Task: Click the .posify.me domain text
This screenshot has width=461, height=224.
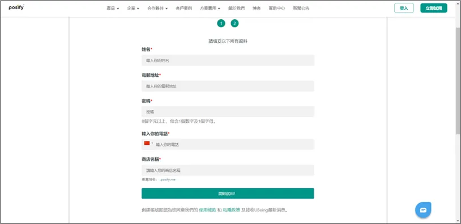Action: point(168,179)
